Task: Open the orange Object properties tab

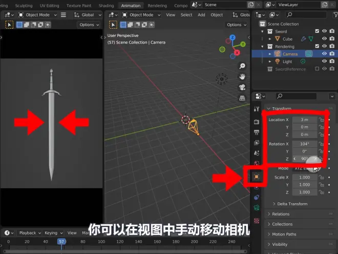Action: tap(256, 177)
